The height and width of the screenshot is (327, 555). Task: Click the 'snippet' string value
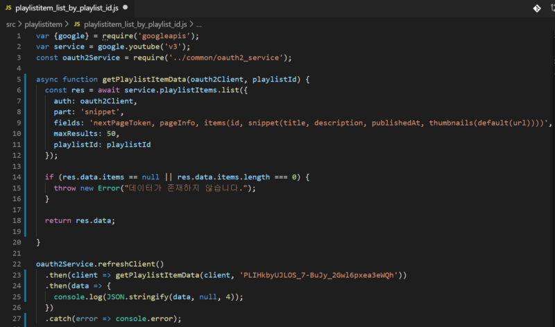pos(100,112)
